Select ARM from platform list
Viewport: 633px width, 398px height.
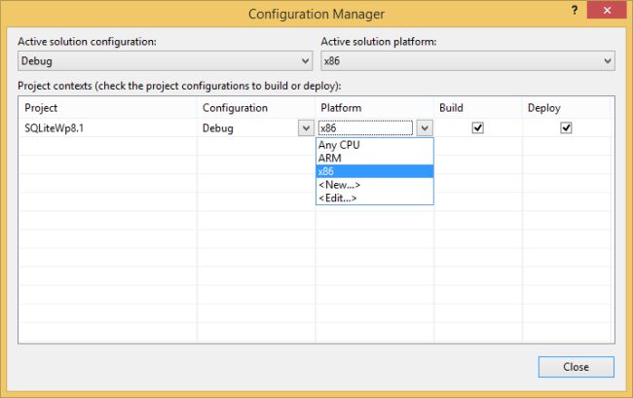(329, 158)
